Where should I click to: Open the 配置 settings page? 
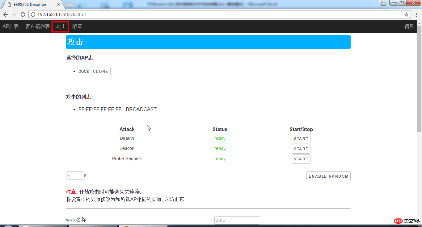point(77,27)
